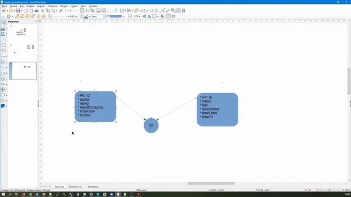Choose the Line color tool in sidebar

click(x=3, y=28)
